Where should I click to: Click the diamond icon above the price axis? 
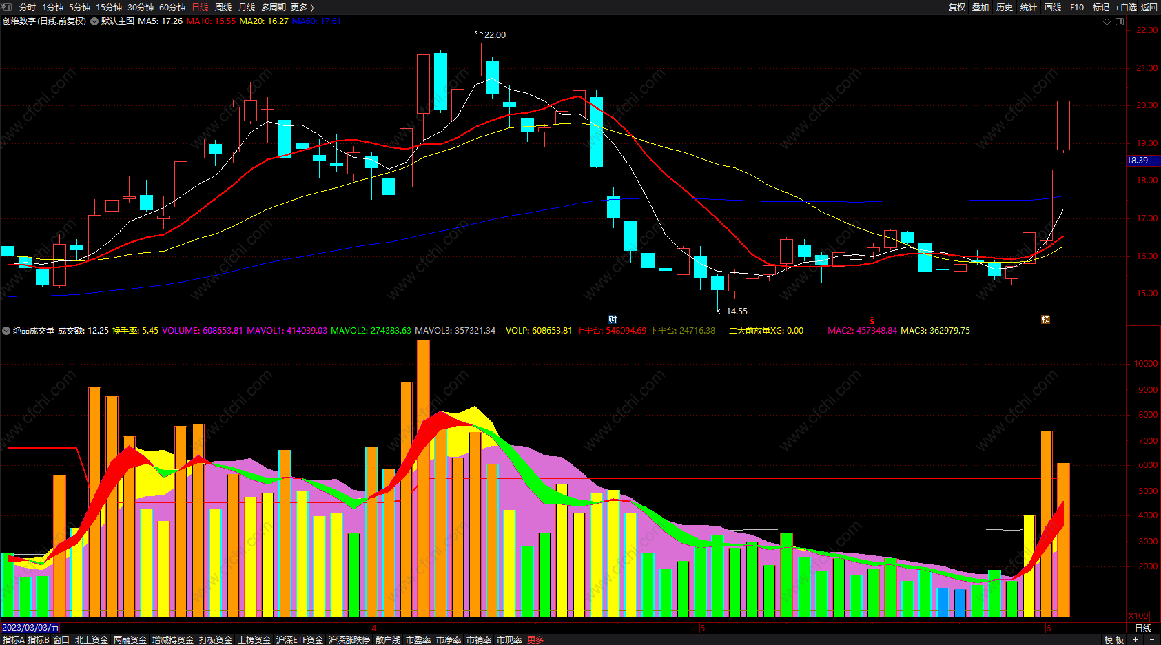coord(1107,21)
